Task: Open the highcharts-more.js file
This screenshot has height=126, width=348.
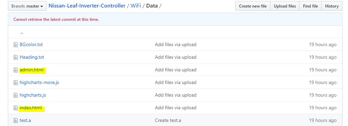Action: coord(39,83)
